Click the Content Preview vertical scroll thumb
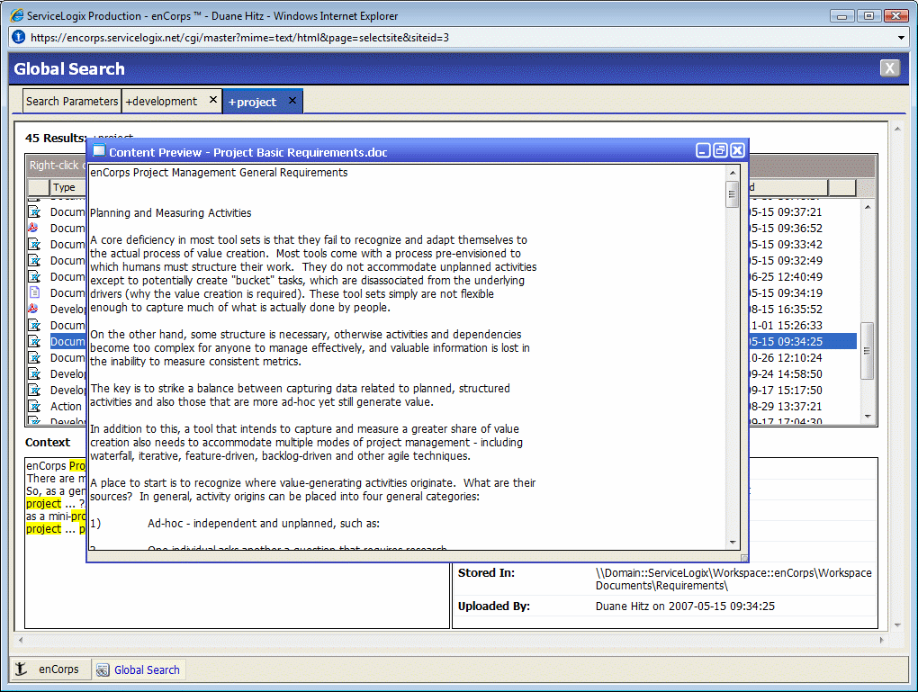The height and width of the screenshot is (692, 918). tap(733, 193)
